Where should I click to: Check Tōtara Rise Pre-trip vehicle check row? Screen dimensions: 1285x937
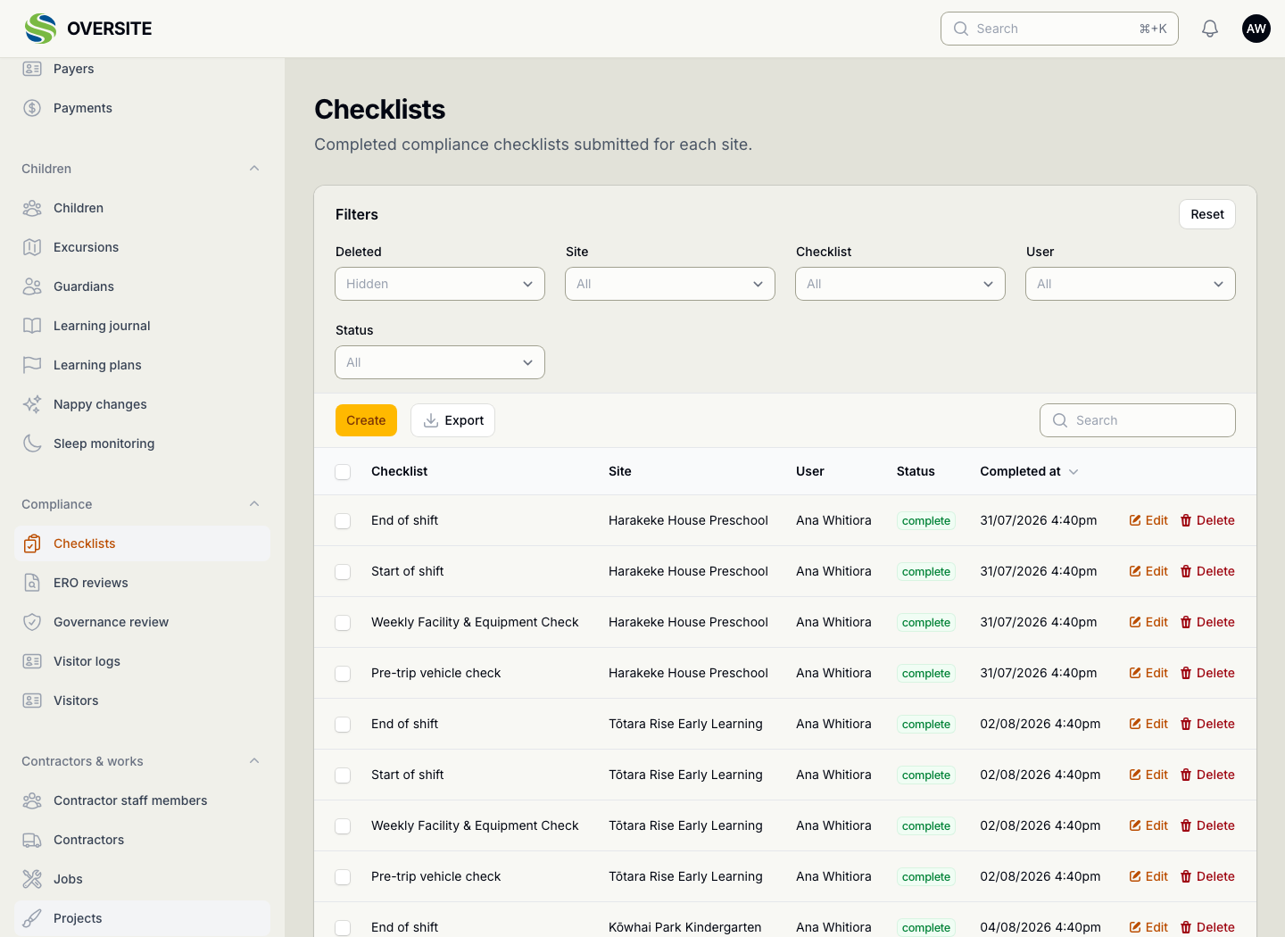(343, 876)
